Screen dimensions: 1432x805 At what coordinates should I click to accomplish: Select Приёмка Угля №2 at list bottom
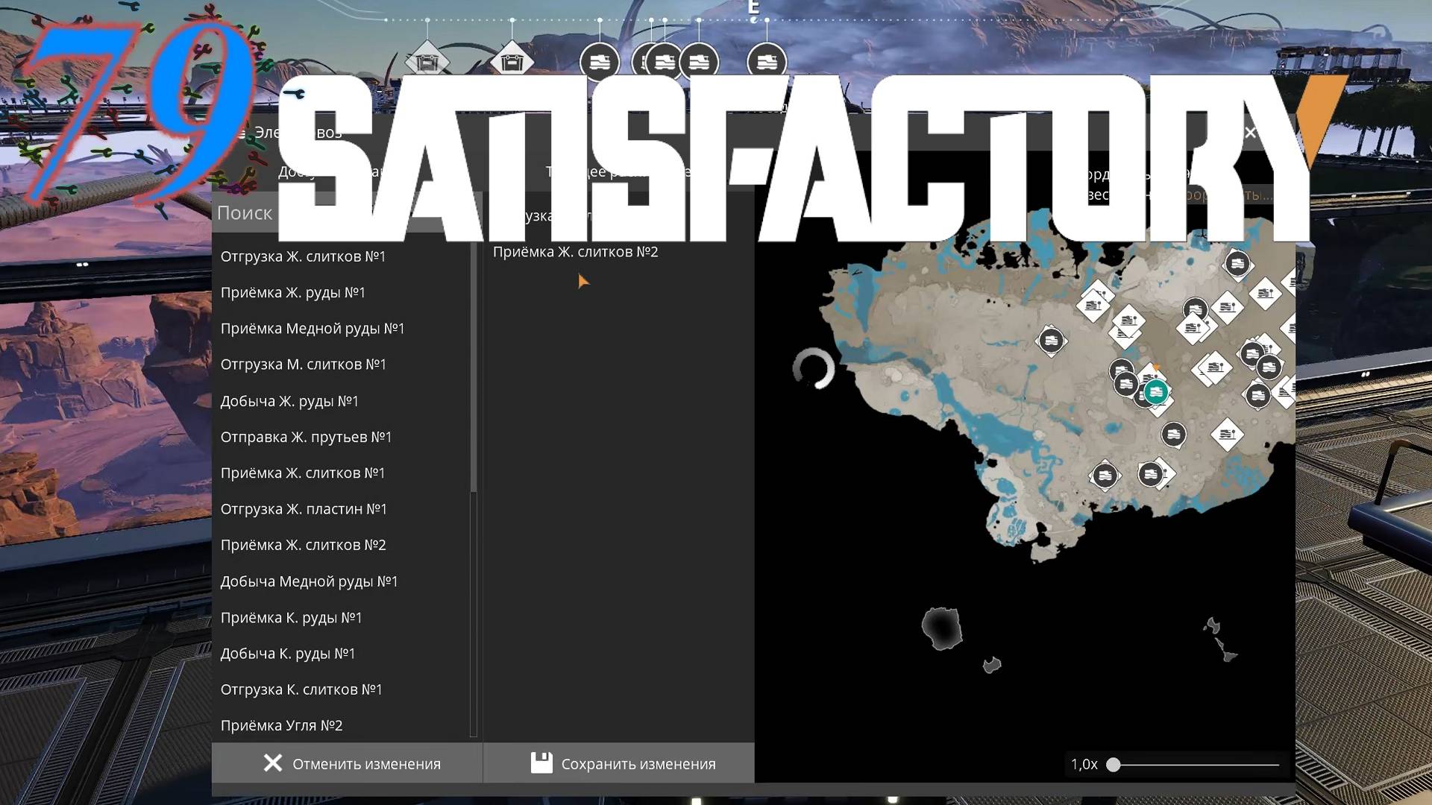pyautogui.click(x=281, y=725)
